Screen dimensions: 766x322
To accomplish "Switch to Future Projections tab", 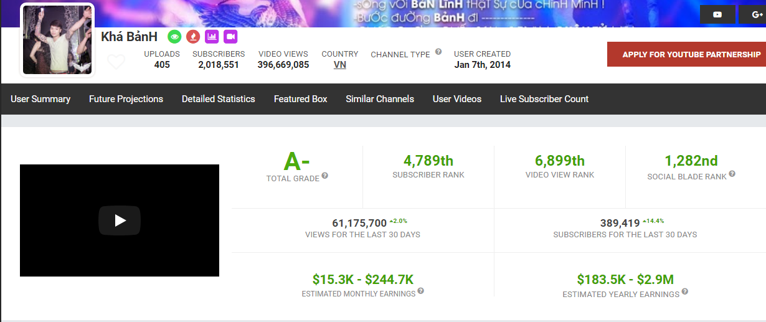I will (126, 99).
